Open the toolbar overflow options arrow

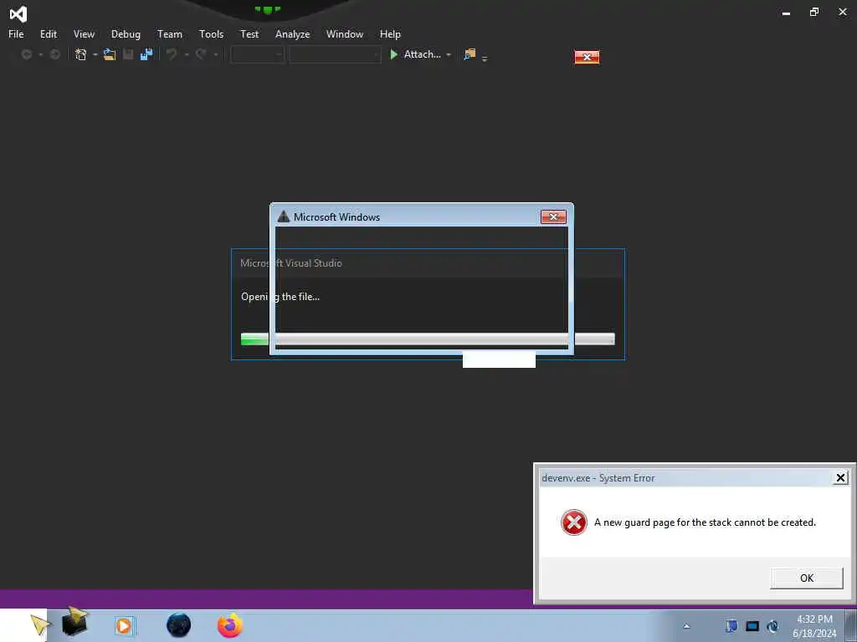pyautogui.click(x=485, y=58)
